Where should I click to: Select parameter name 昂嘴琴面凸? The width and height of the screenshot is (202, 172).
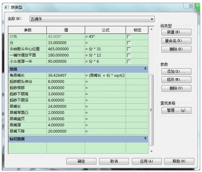point(19,113)
